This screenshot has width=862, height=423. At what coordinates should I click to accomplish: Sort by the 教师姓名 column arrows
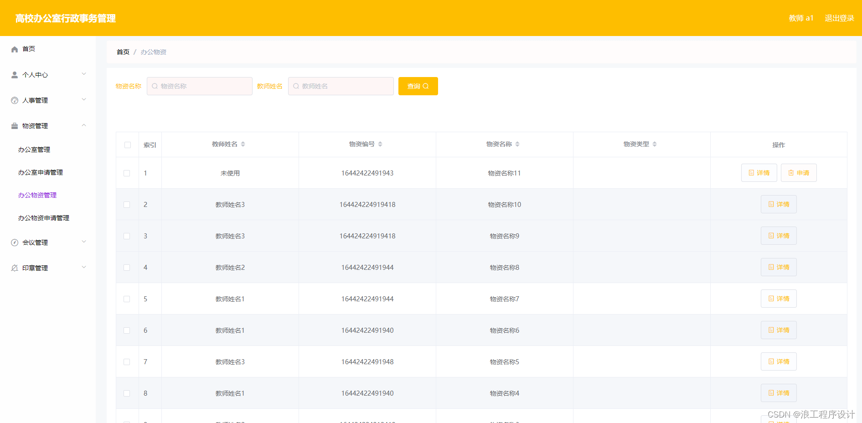pos(243,144)
